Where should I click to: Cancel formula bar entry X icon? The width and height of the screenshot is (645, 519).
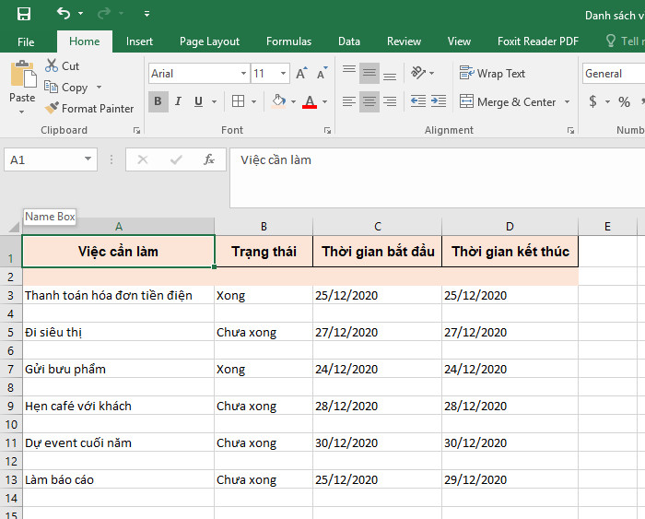click(143, 159)
